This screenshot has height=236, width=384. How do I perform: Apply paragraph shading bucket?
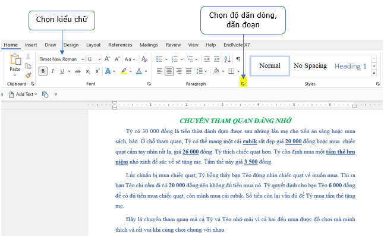(216, 71)
